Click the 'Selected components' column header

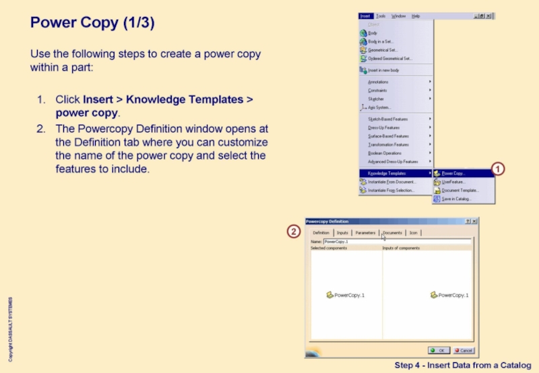pos(329,248)
